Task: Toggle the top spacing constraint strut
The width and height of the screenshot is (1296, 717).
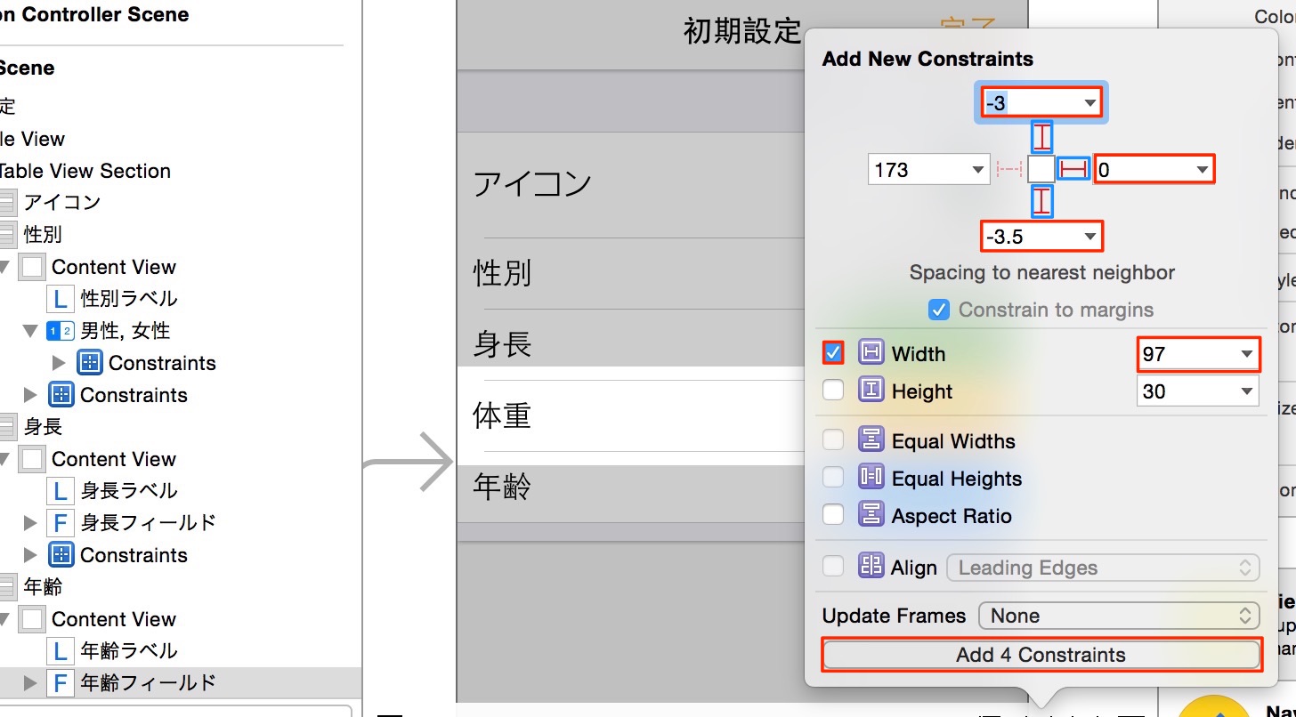Action: [x=1041, y=137]
